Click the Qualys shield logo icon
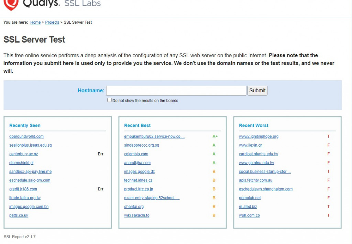The image size is (352, 244). coord(11,4)
